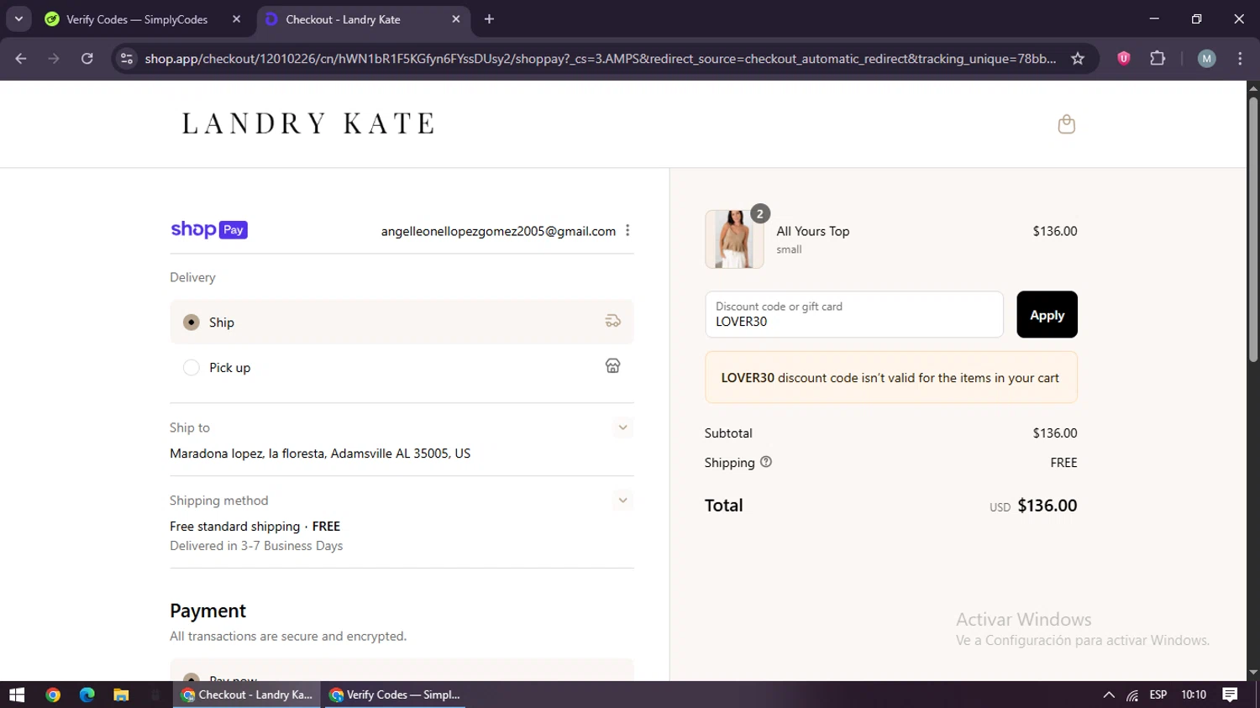Expand the Ship to address section
The height and width of the screenshot is (708, 1260).
[622, 427]
